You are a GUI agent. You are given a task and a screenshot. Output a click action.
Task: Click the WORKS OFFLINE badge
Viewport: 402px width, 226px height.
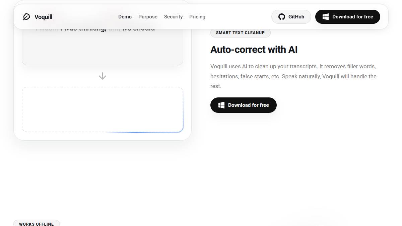tap(36, 224)
